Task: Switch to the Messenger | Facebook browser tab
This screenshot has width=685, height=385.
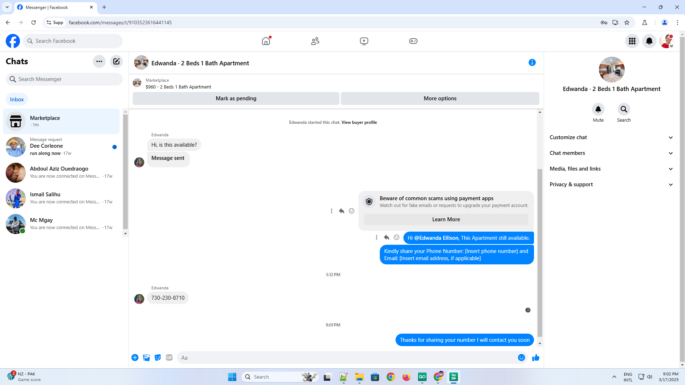Action: click(x=55, y=7)
